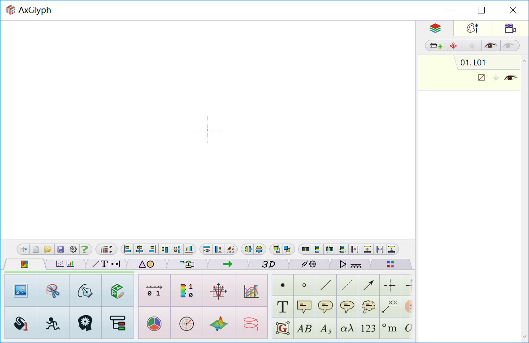Switch to the palette and brush tab
This screenshot has width=529, height=343.
(473, 28)
